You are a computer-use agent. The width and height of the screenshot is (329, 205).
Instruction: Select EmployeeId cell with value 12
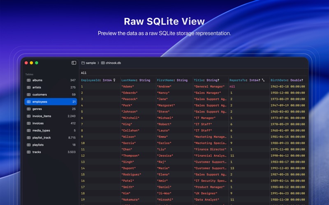[83, 155]
